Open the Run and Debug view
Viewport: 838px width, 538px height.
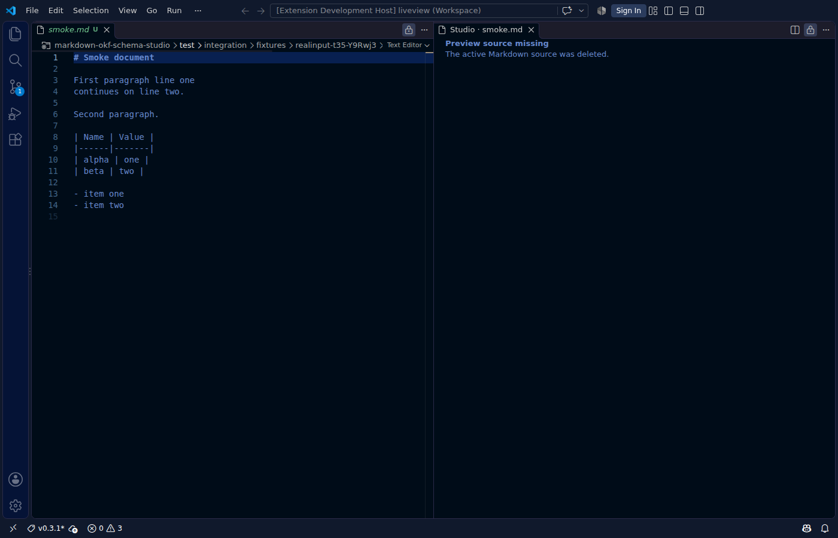pyautogui.click(x=16, y=113)
